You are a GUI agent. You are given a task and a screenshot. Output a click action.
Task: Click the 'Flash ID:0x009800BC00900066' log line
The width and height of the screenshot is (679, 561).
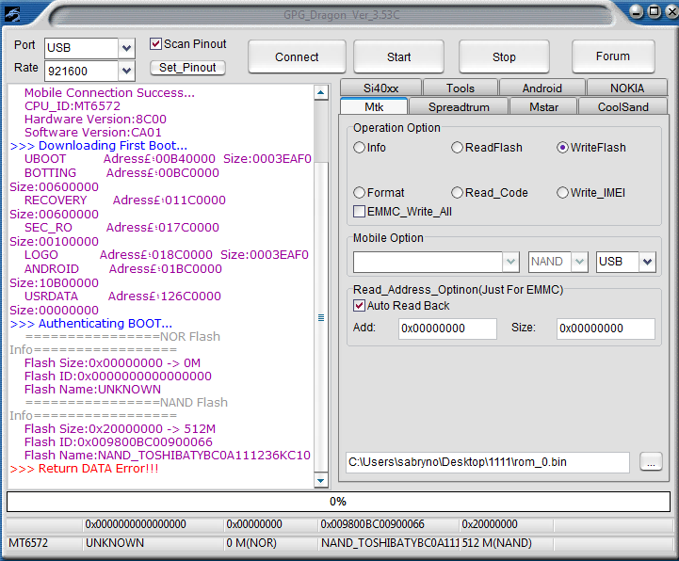[x=119, y=442]
